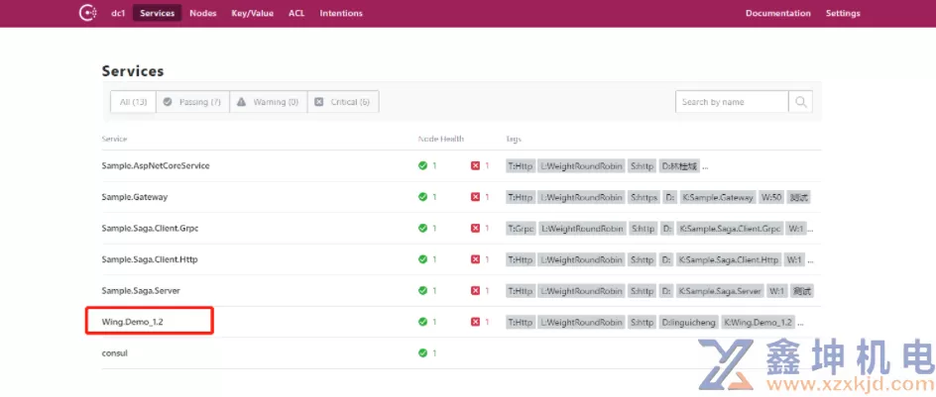Click the Tags column header
Viewport: 936px width, 397px height.
(514, 139)
